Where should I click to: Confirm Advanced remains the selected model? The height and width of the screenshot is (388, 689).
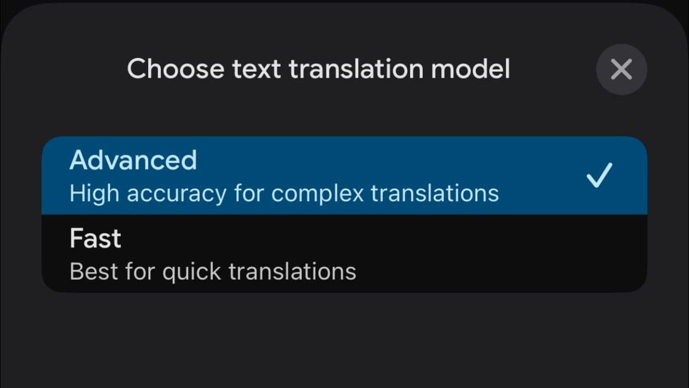click(343, 175)
